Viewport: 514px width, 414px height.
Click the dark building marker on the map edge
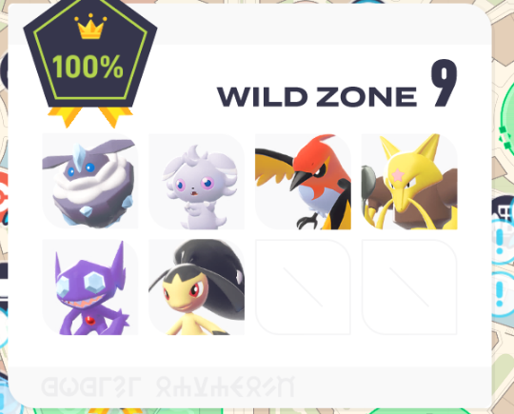(x=504, y=209)
